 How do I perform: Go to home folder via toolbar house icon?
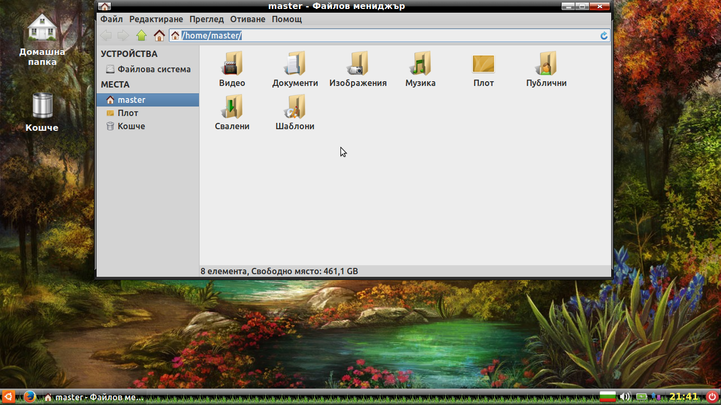[x=159, y=35]
